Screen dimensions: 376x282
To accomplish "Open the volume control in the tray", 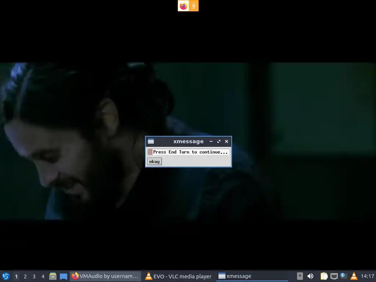I will click(310, 276).
